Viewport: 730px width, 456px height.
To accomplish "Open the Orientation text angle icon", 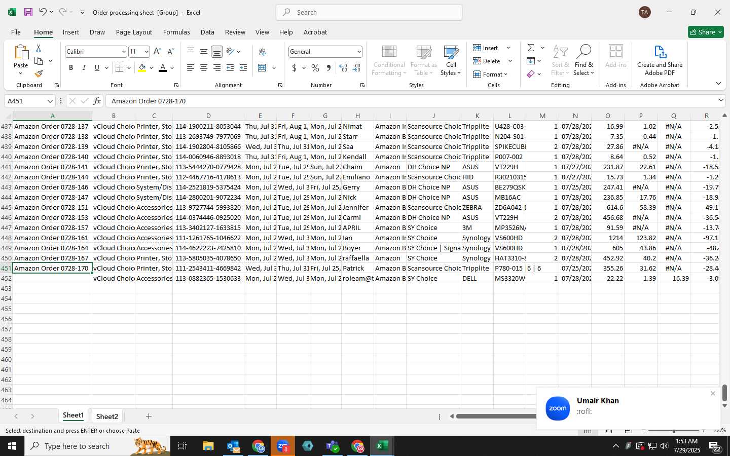I will tap(230, 52).
